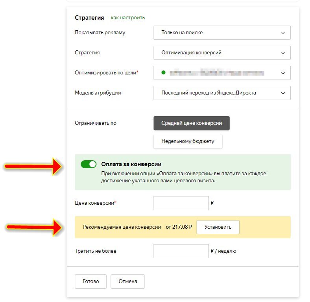310x302 pixels.
Task: Discard the changes with the "Отмена" button
Action: coord(128,282)
